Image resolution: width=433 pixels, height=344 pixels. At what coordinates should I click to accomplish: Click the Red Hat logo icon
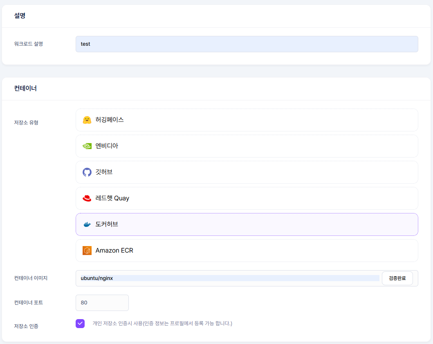[87, 198]
